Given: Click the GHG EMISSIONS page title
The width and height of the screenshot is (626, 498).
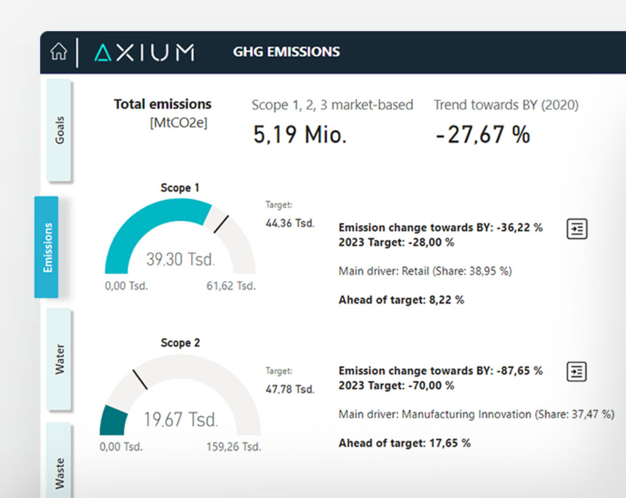Looking at the screenshot, I should (x=287, y=52).
